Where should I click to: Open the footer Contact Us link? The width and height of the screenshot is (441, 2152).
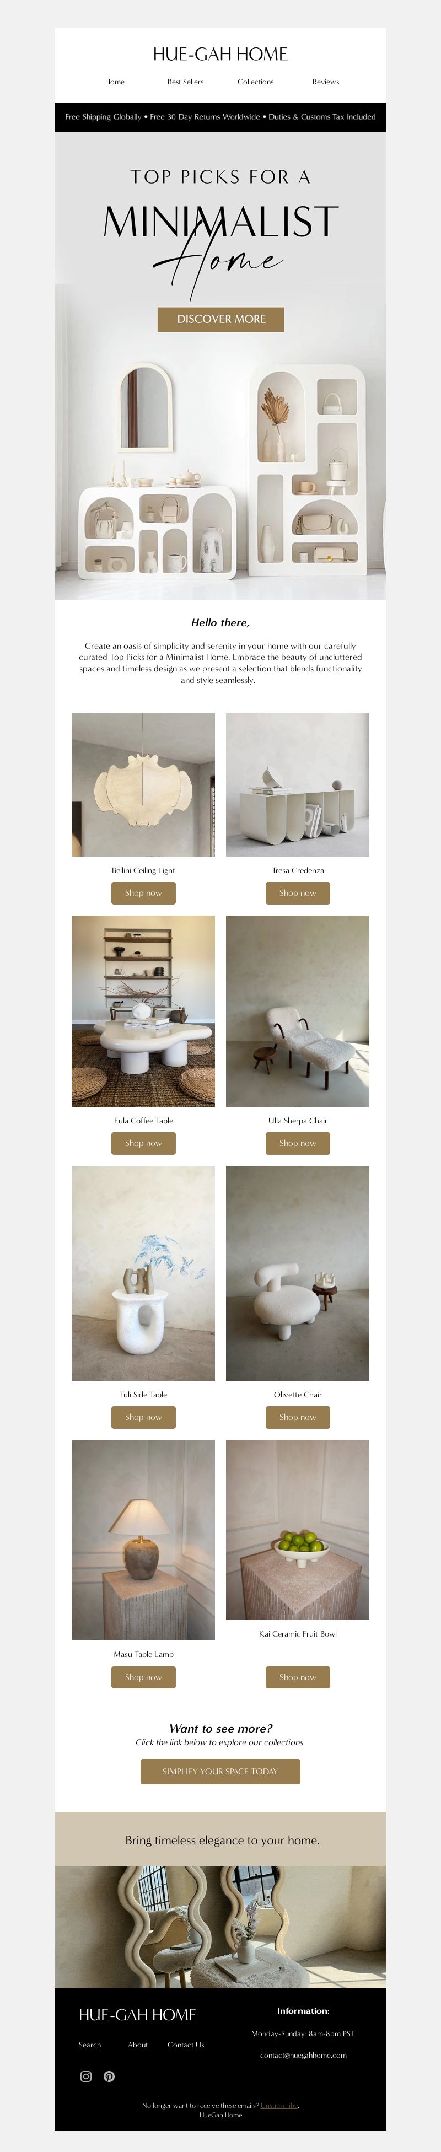point(185,2044)
